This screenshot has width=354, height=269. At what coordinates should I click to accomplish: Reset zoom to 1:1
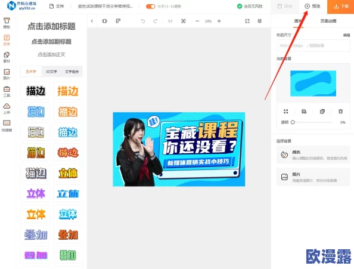[x=170, y=21]
